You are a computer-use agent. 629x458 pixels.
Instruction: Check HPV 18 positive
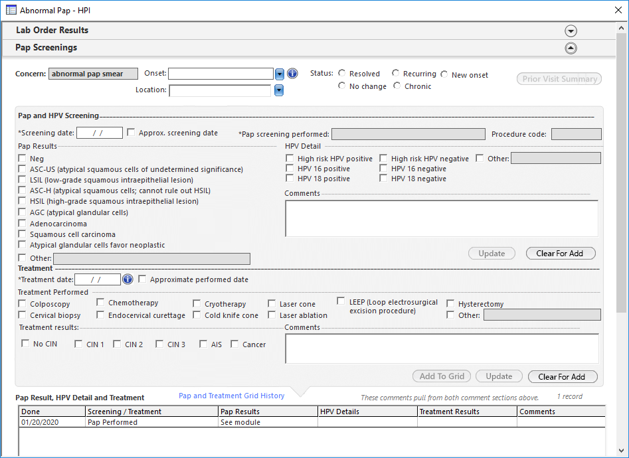click(290, 178)
